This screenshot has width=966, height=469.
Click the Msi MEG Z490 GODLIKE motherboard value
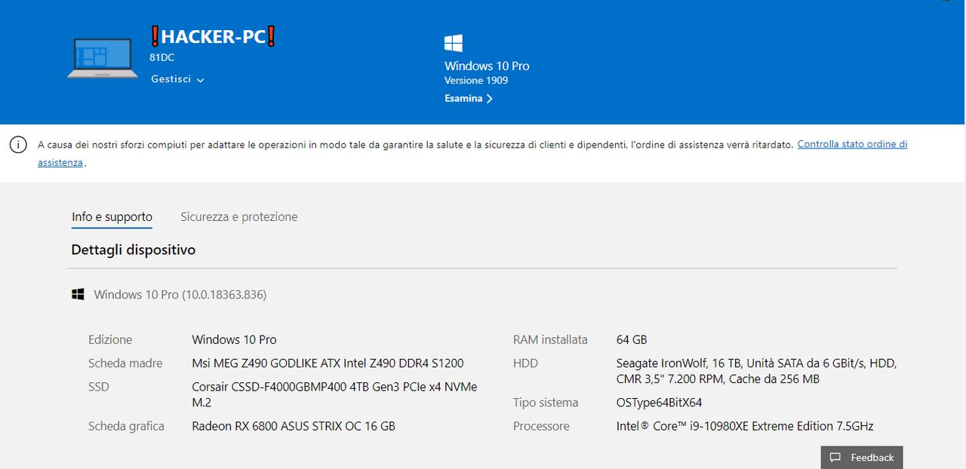[x=328, y=363]
